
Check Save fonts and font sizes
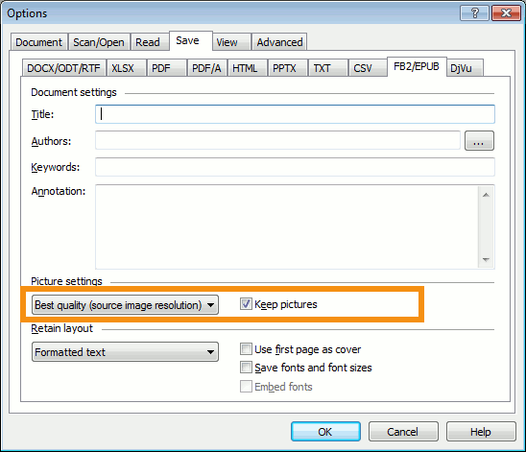(x=246, y=368)
